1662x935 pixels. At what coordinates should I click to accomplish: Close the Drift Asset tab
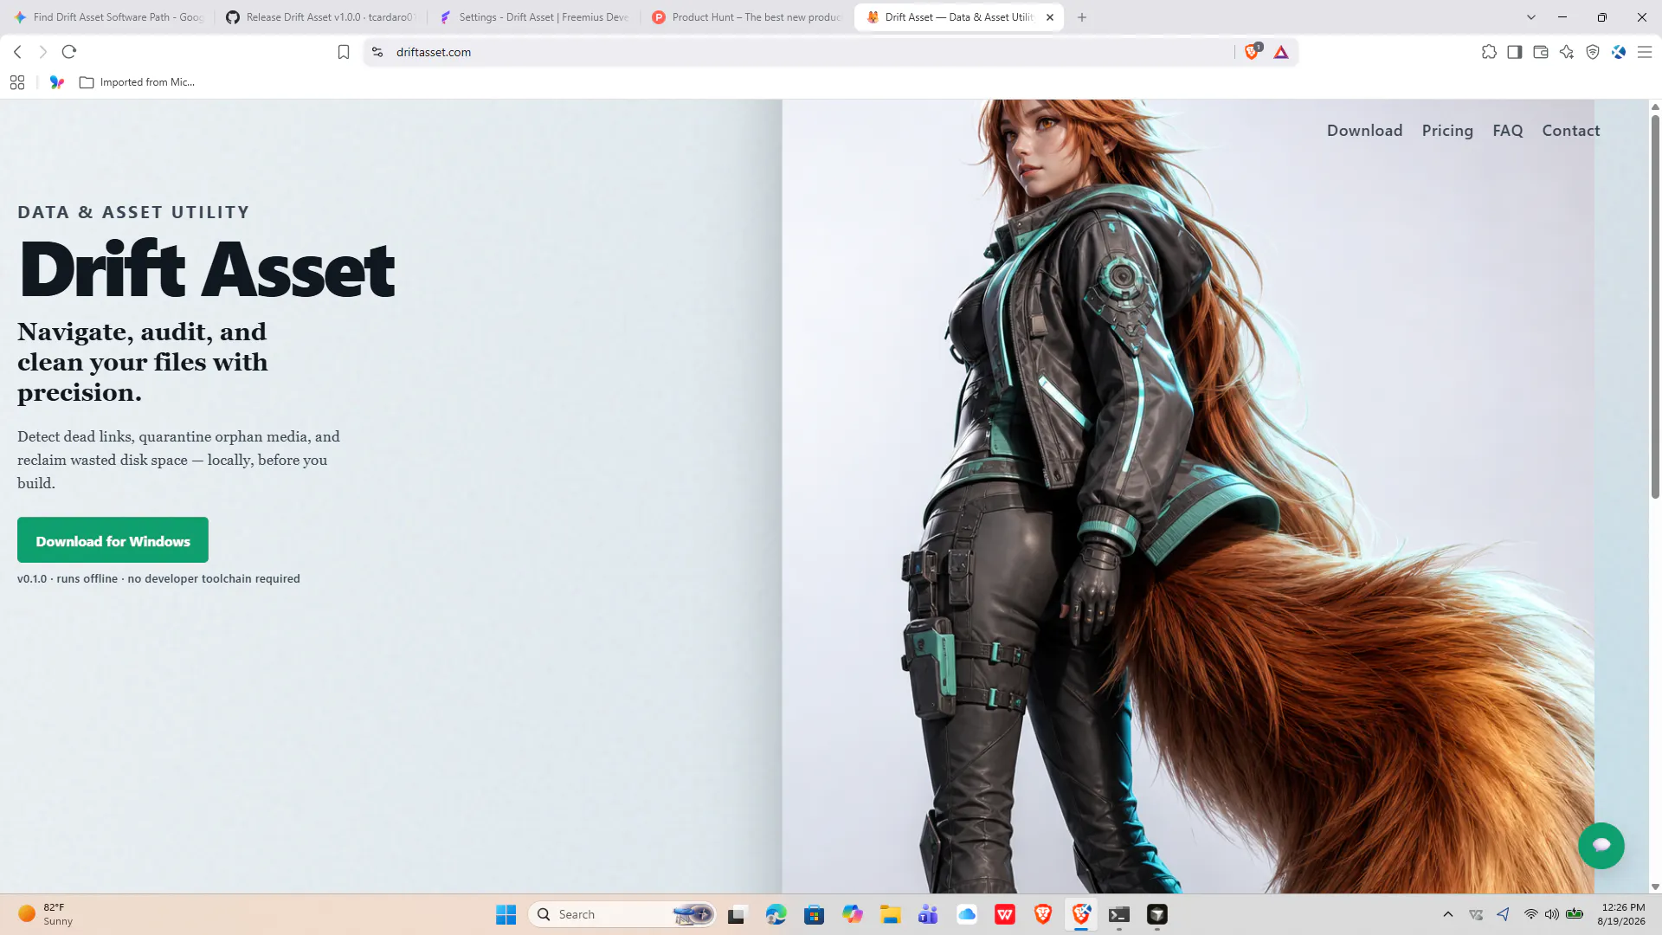click(x=1050, y=17)
